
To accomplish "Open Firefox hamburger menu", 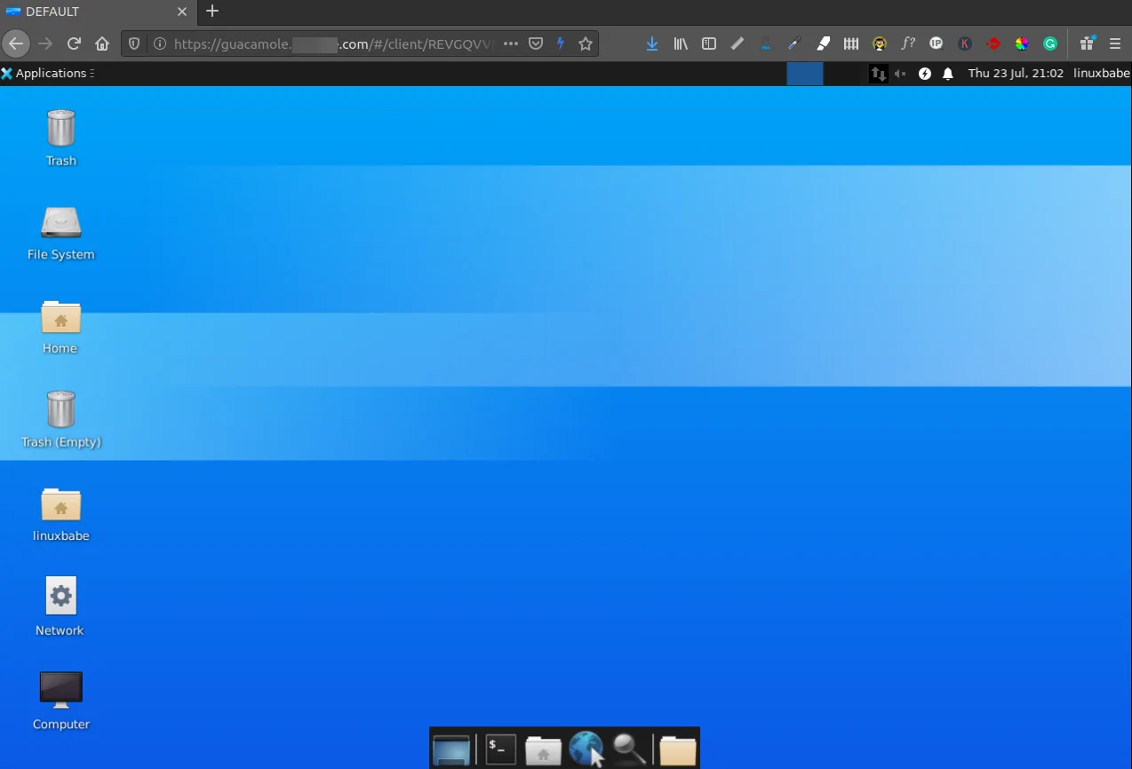I will [x=1115, y=44].
